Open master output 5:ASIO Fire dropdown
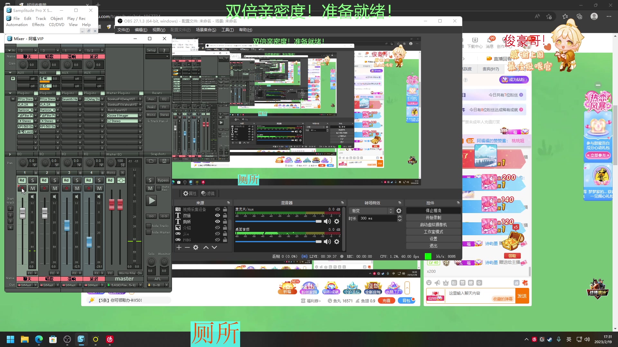 coord(140,285)
